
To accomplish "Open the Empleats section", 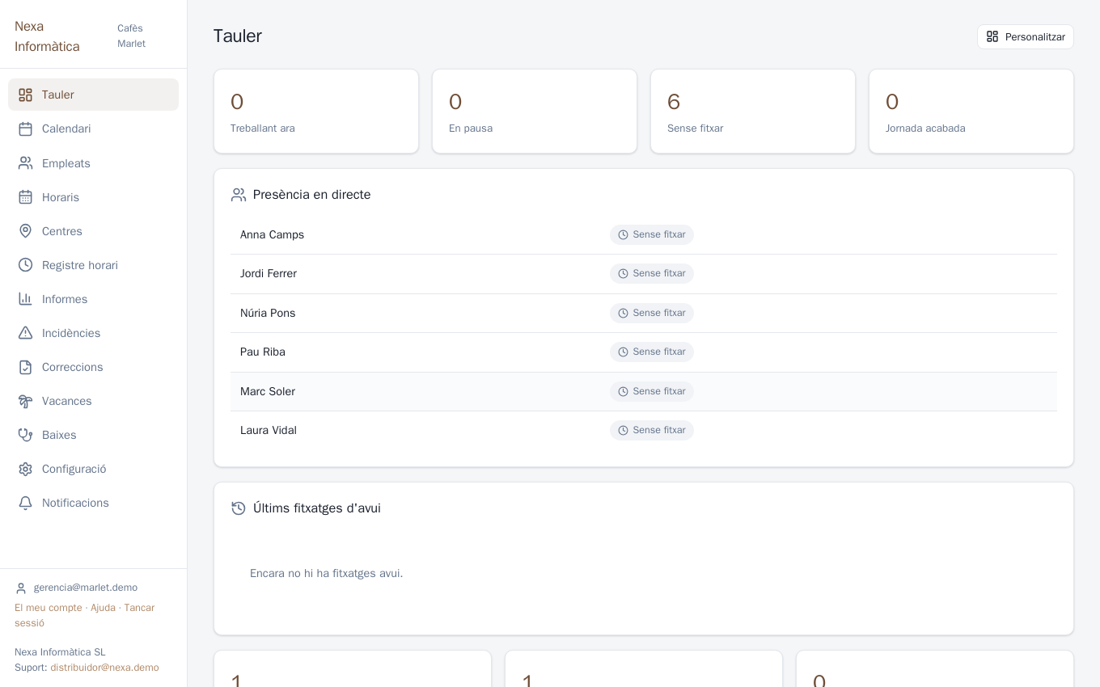I will (93, 163).
